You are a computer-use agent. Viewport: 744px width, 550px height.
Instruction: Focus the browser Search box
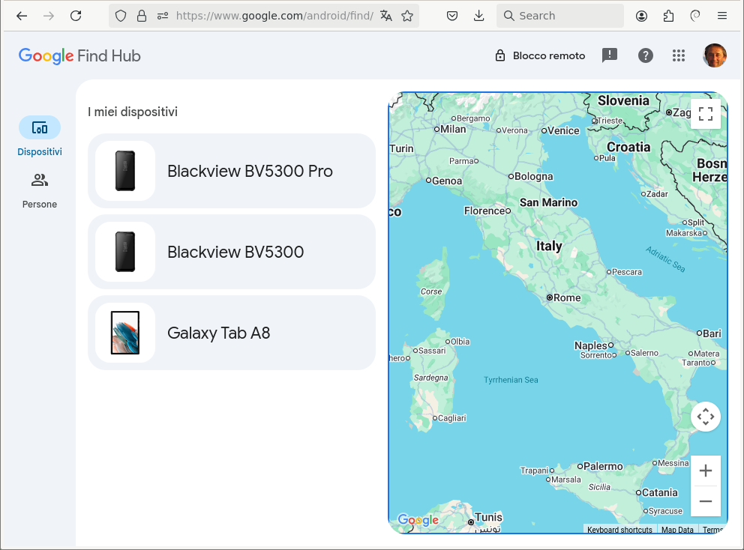click(560, 16)
